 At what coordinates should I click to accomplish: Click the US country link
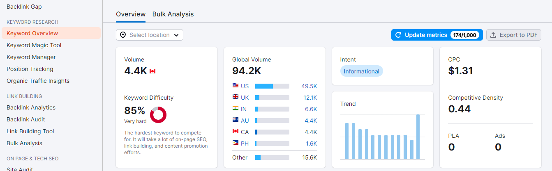245,86
